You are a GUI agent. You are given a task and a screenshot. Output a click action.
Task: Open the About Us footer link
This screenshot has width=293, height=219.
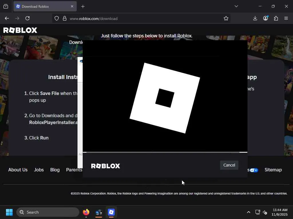pos(18,170)
